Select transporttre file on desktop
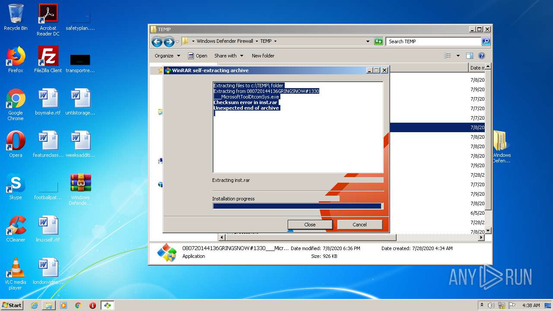Viewport: 553px width, 311px height. [80, 63]
